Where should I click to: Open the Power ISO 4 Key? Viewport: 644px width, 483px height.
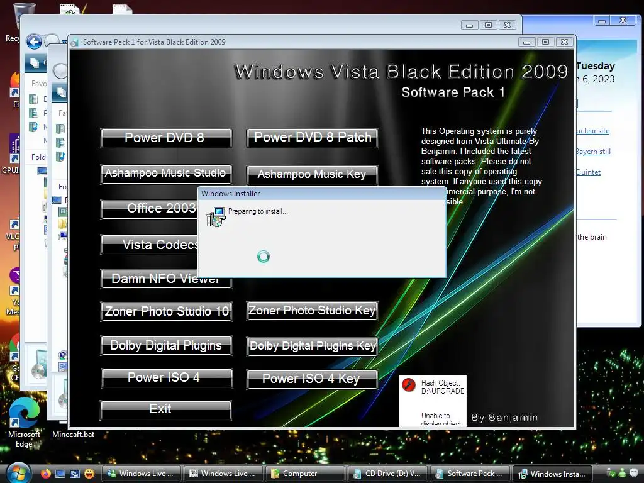[312, 379]
